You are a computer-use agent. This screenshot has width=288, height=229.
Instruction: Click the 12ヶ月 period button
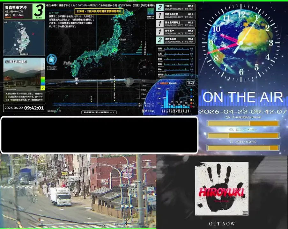click(191, 83)
